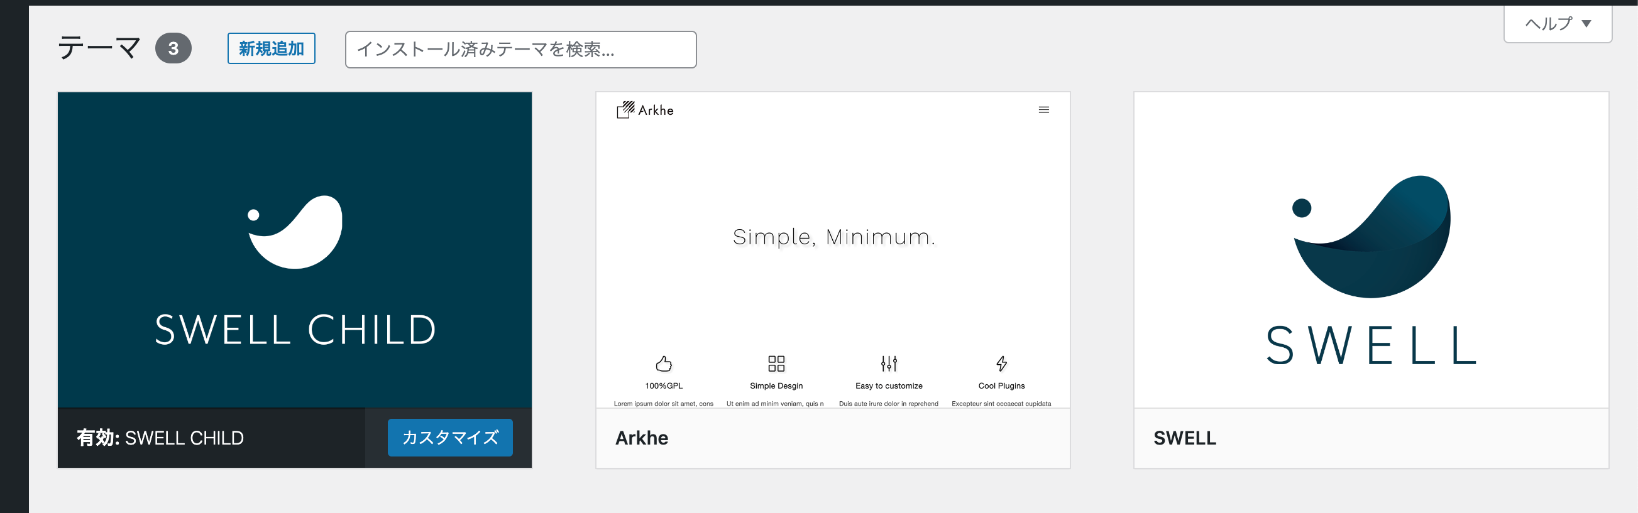Click the 有効: SWELL CHILD label

pyautogui.click(x=160, y=438)
